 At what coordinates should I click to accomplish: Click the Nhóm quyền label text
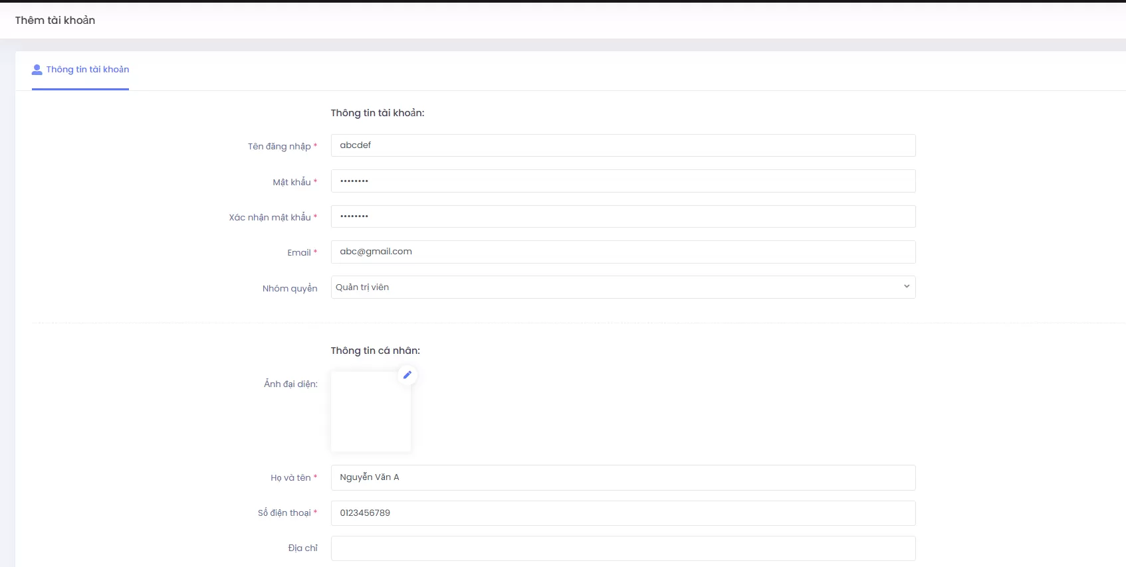pos(290,289)
